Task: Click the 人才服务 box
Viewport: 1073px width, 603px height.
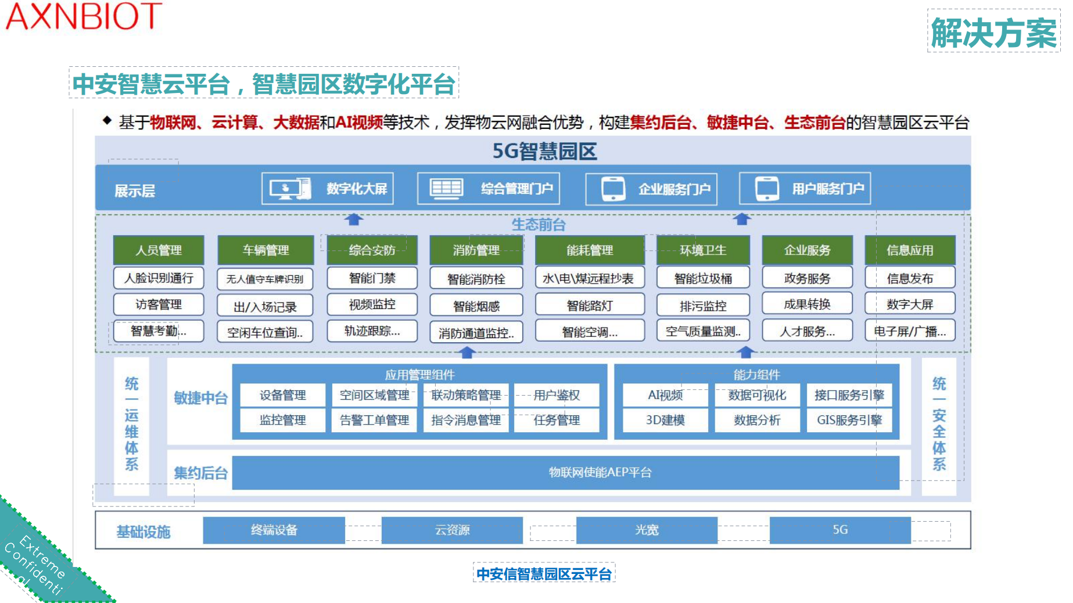Action: pyautogui.click(x=807, y=331)
